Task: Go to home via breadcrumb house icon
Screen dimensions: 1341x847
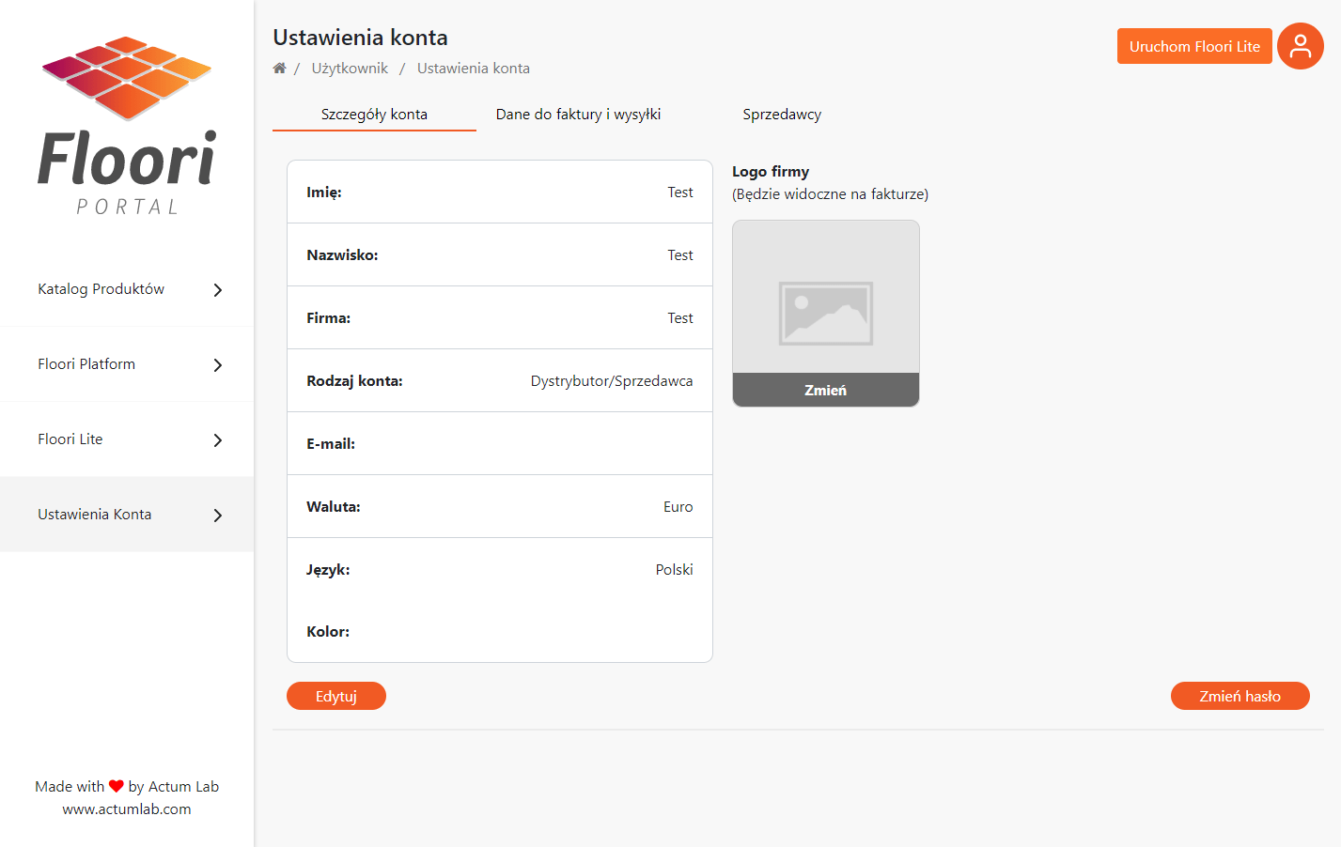Action: click(x=279, y=68)
